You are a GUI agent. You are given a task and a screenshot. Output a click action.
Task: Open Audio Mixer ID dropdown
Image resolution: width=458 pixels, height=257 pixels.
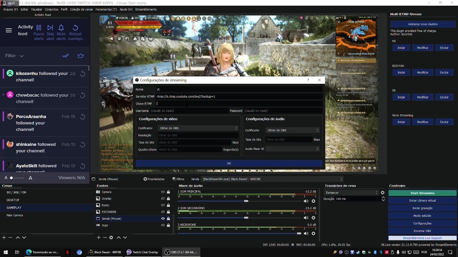(293, 149)
